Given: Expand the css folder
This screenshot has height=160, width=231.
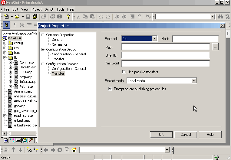Looking at the screenshot, I should coord(5,48).
